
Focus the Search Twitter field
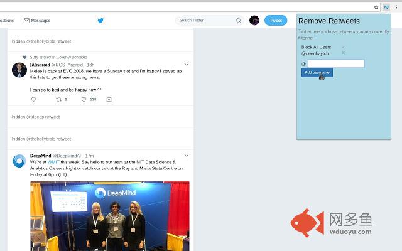[206, 21]
